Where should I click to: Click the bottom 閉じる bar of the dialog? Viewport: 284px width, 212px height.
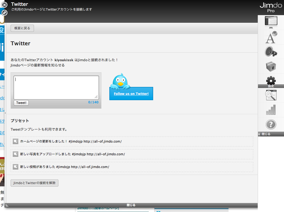click(131, 205)
